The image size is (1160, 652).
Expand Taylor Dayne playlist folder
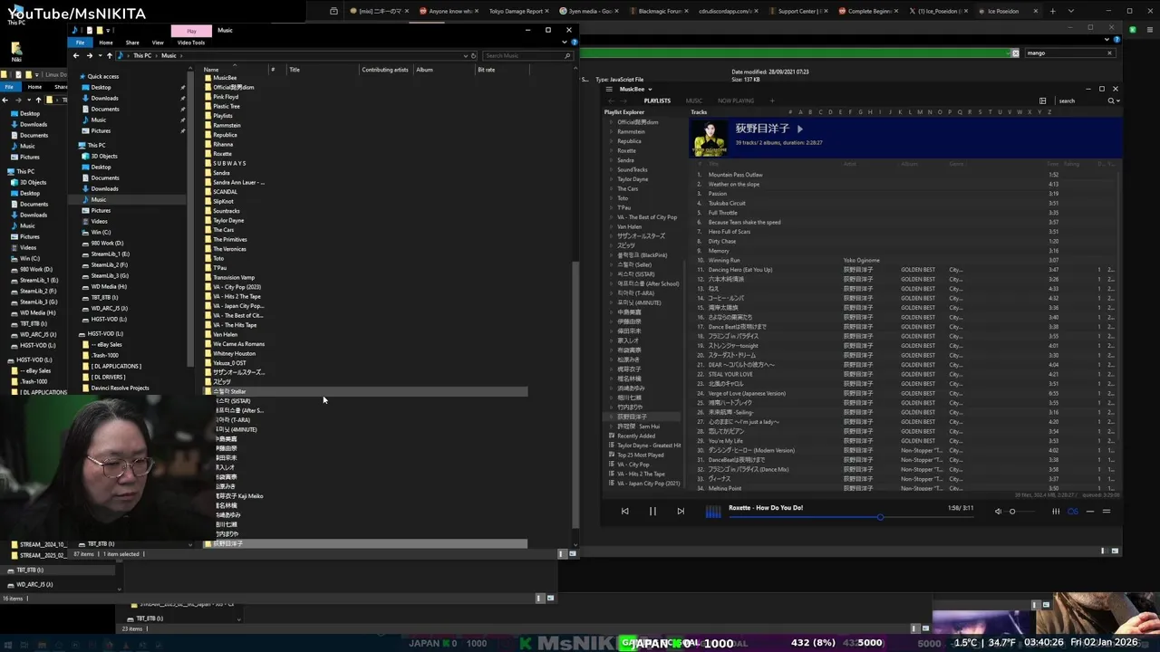point(611,179)
